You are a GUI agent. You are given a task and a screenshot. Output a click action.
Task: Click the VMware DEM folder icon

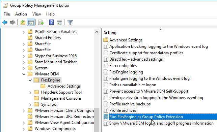(x=30, y=74)
